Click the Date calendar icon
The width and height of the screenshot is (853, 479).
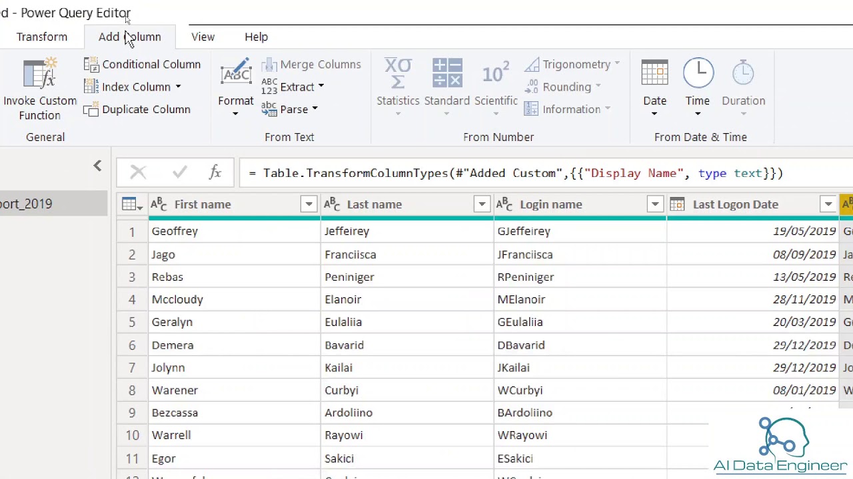click(654, 73)
